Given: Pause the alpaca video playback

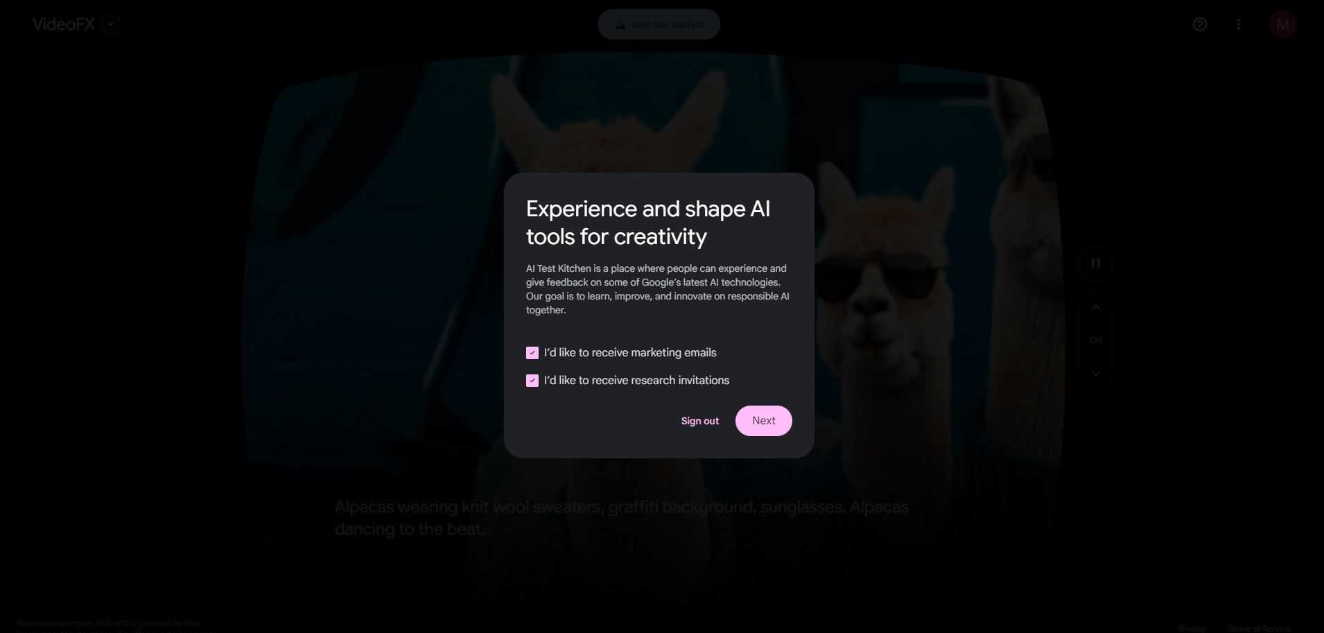Looking at the screenshot, I should pos(1096,263).
